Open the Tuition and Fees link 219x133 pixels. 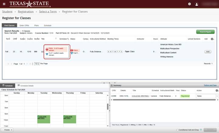pyautogui.click(x=210, y=86)
